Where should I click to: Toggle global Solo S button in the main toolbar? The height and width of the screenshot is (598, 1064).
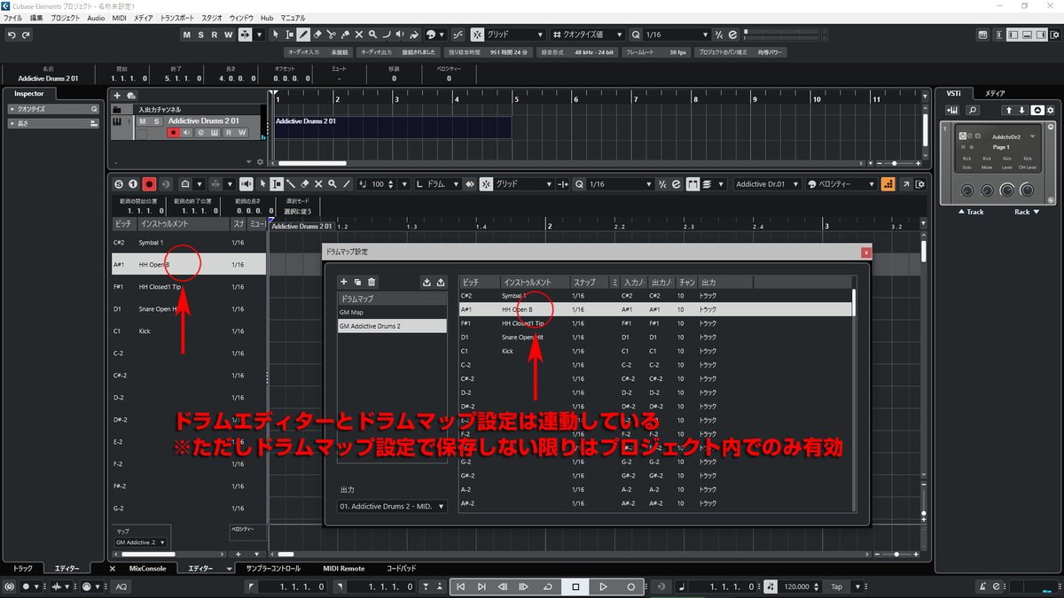201,35
